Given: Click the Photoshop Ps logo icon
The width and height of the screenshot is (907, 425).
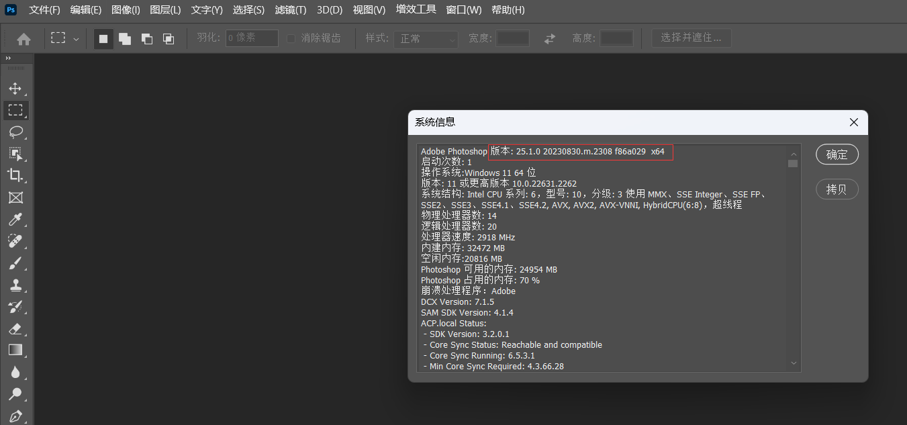Looking at the screenshot, I should (11, 9).
